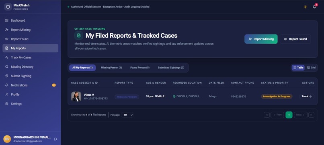Screen dimensions: 324x145
Task: Click the Citizen Case Tracking label
Action: tap(90, 29)
